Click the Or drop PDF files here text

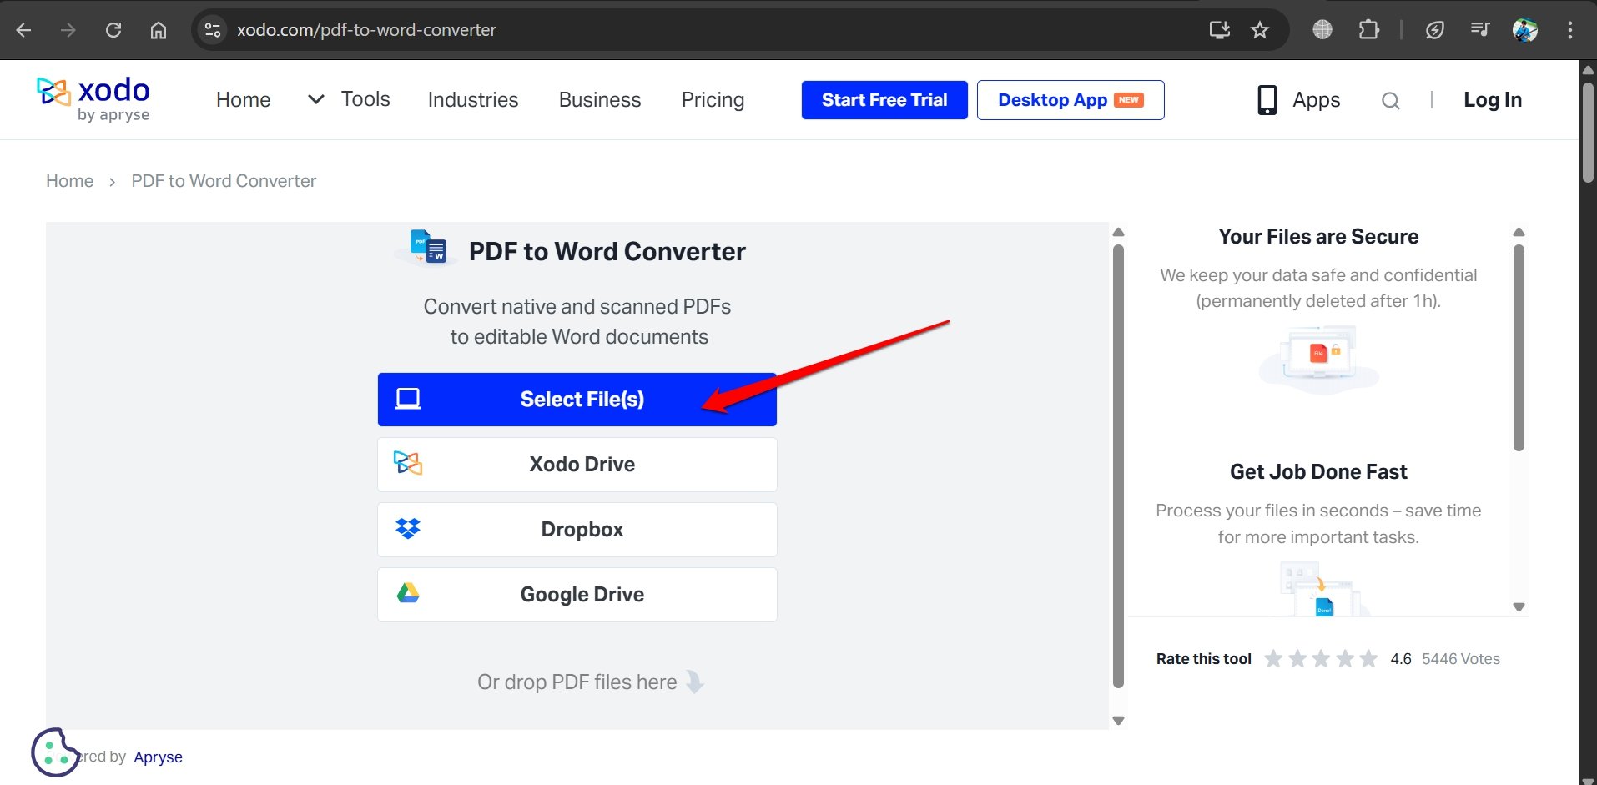pyautogui.click(x=577, y=682)
